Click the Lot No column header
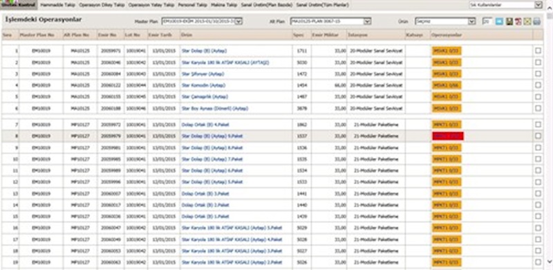 (x=133, y=35)
